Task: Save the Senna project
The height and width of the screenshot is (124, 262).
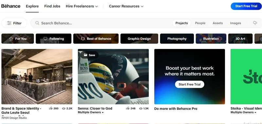Action: point(89,55)
